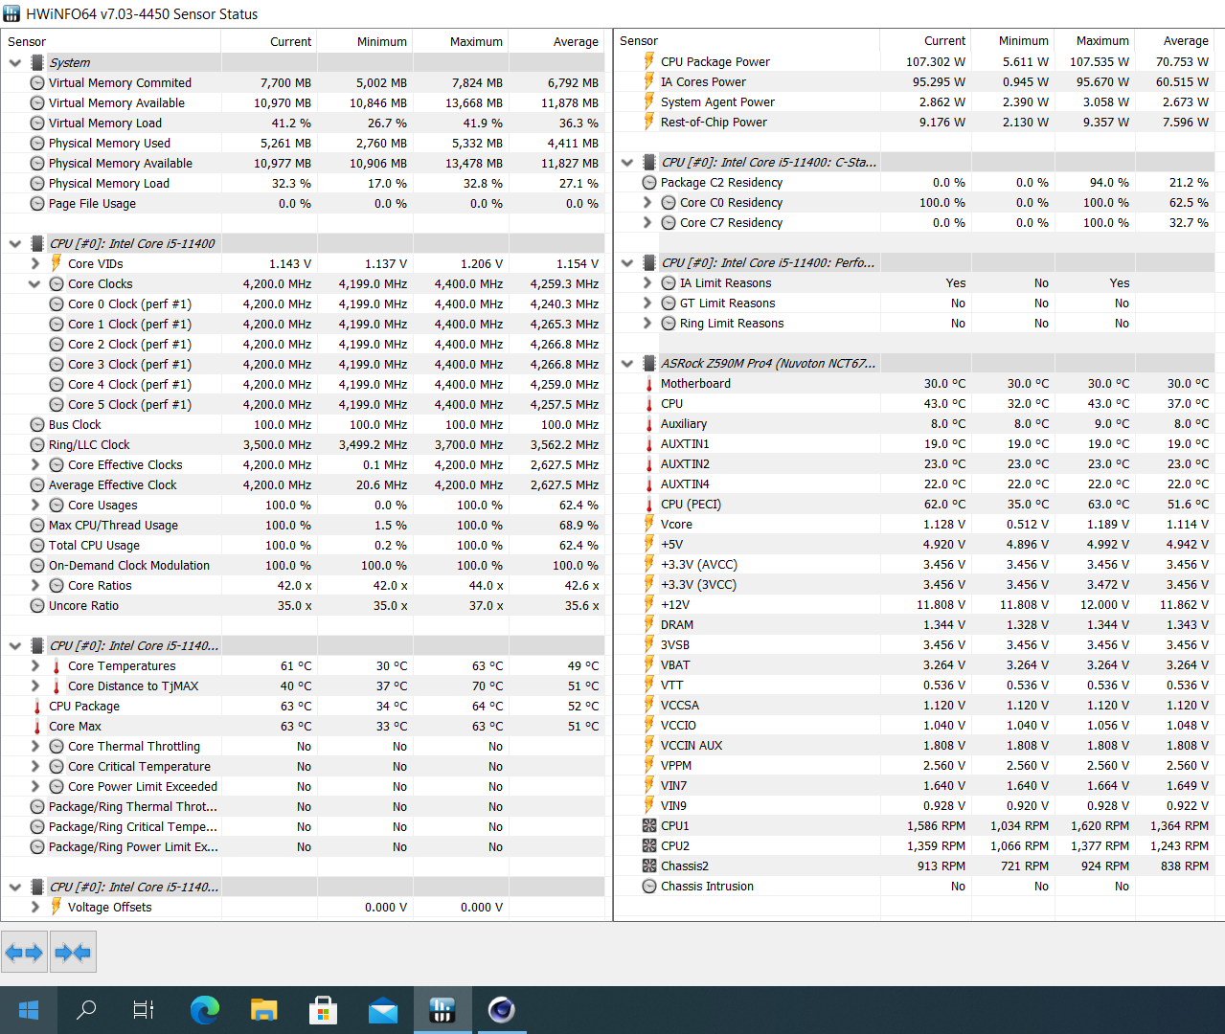Viewport: 1225px width, 1034px height.
Task: Click left pane Average column header
Action: [x=556, y=41]
